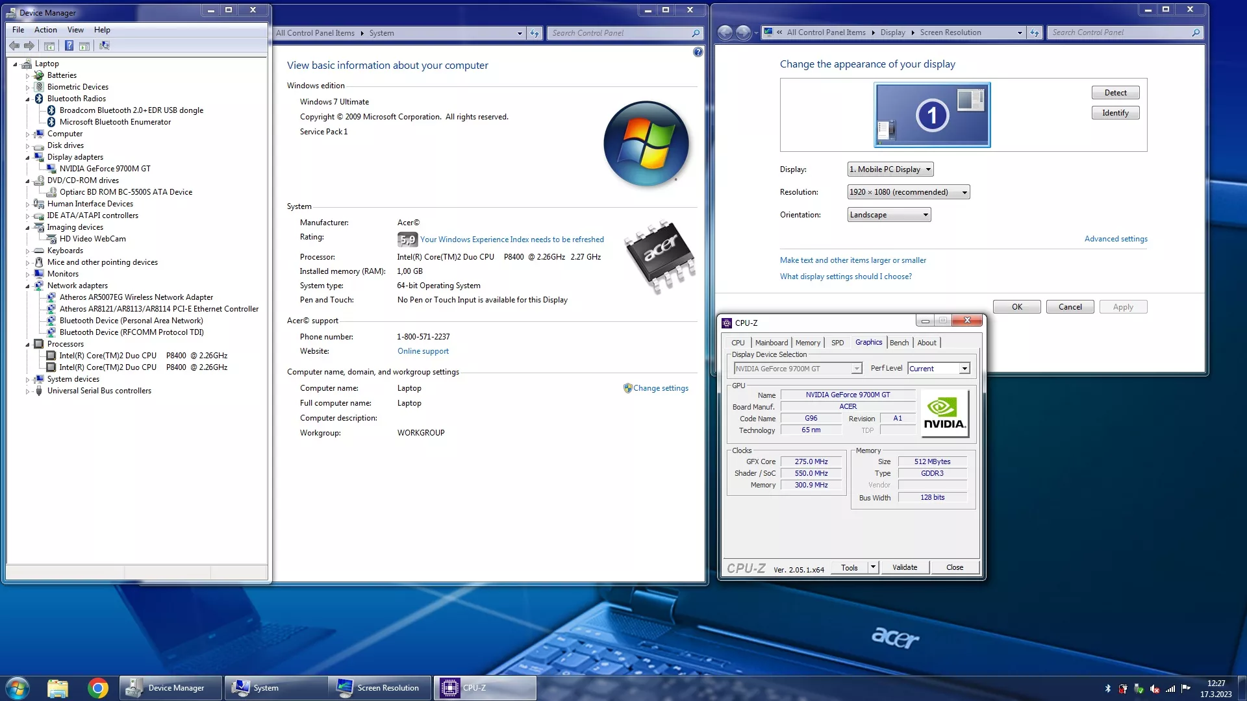Open Windows Explorer from taskbar

(x=58, y=688)
